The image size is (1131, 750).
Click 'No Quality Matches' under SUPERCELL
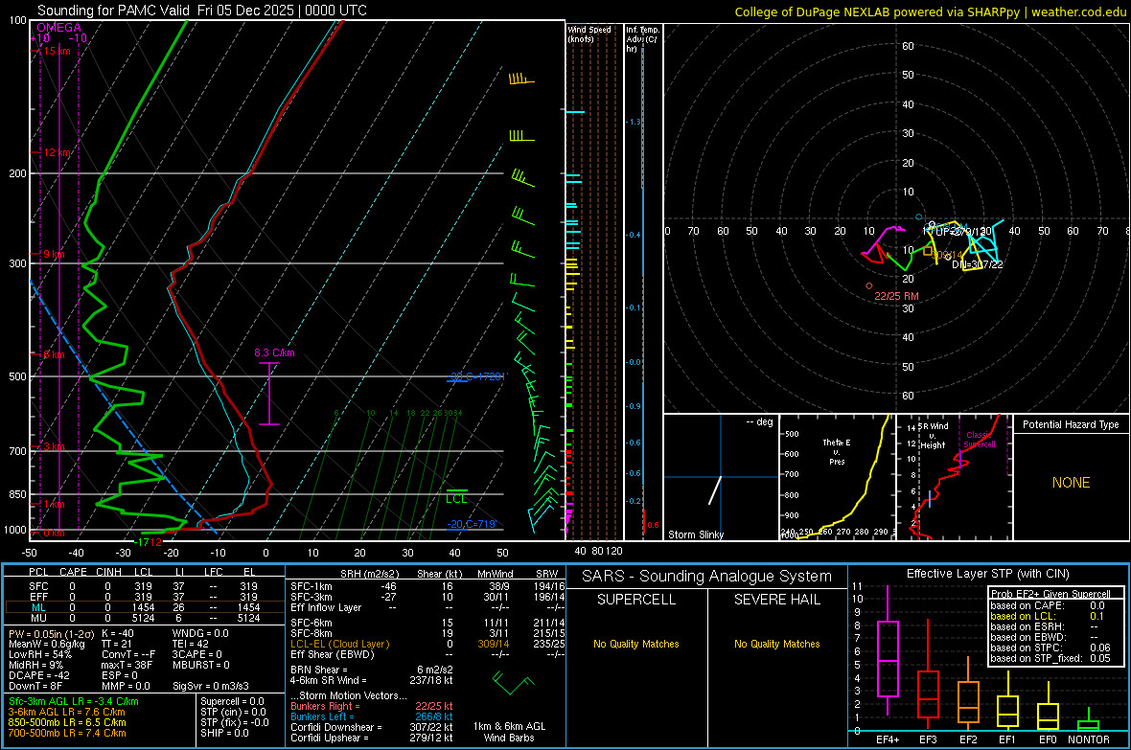pyautogui.click(x=636, y=644)
